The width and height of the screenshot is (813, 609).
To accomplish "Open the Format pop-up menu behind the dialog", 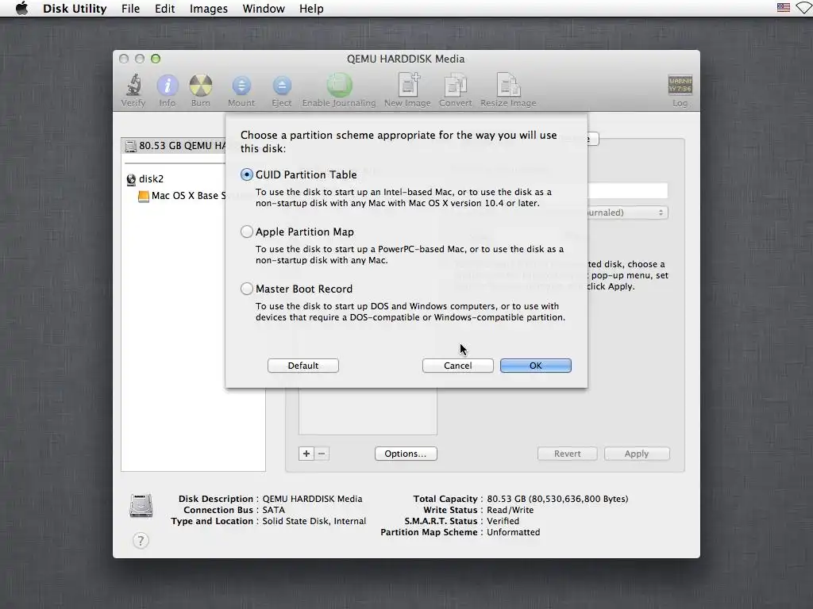I will coord(627,213).
